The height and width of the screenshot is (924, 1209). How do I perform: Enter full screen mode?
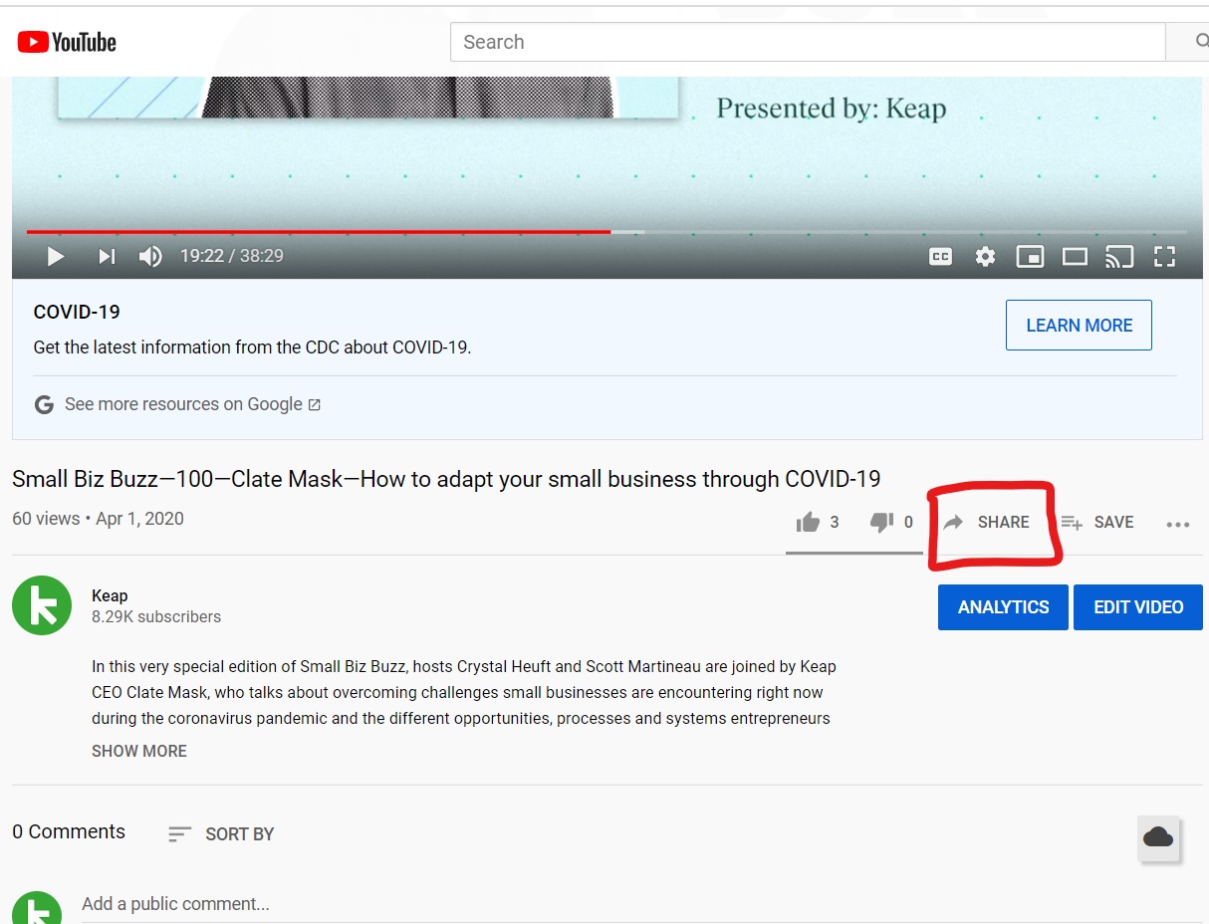1164,256
